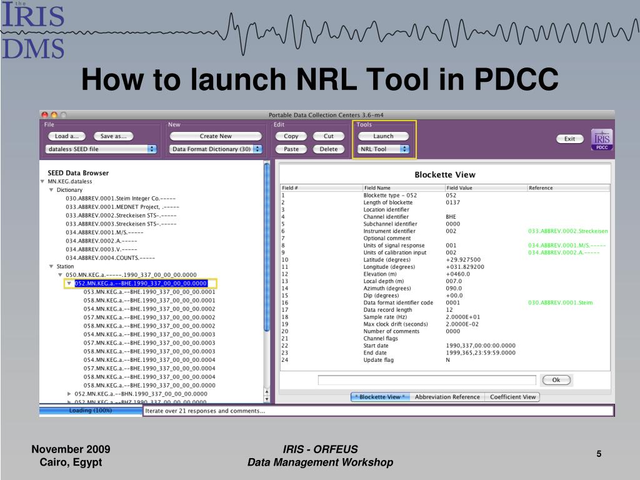Click the 033.ABBREV.0002.Streckeisen reference link
Screen dimensions: 640x480
coord(567,231)
